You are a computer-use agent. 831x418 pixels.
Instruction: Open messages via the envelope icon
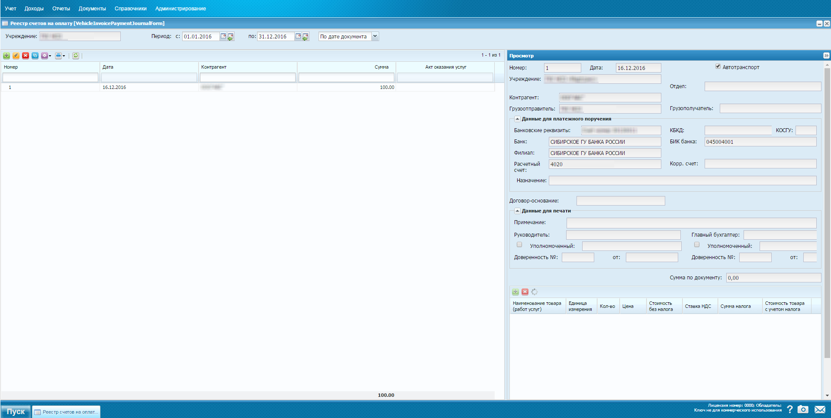tap(820, 409)
